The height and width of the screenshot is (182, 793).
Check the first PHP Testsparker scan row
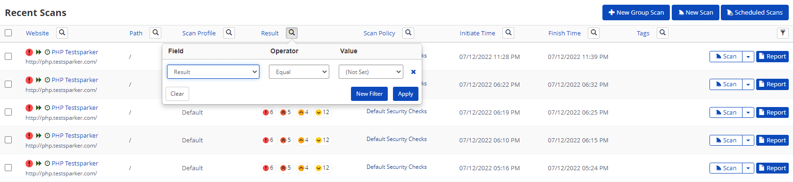click(x=8, y=57)
